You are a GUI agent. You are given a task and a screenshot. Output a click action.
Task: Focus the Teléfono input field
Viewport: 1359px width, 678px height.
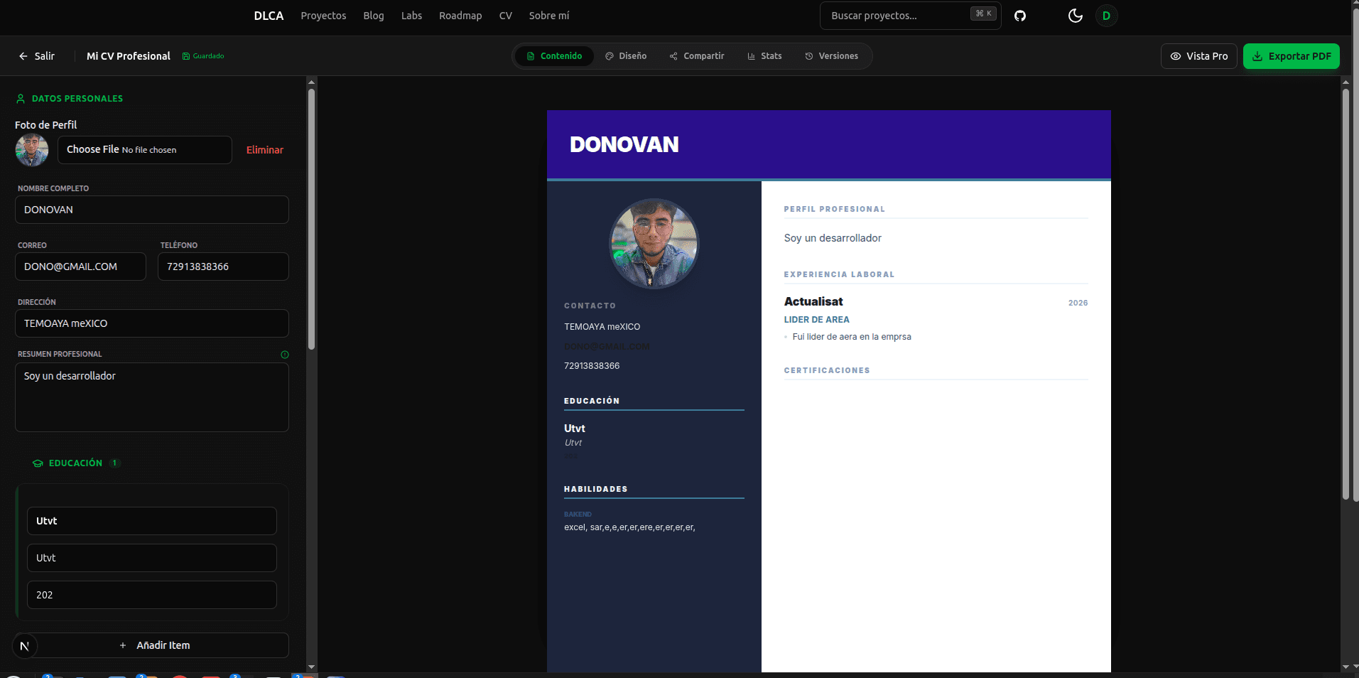coord(223,267)
